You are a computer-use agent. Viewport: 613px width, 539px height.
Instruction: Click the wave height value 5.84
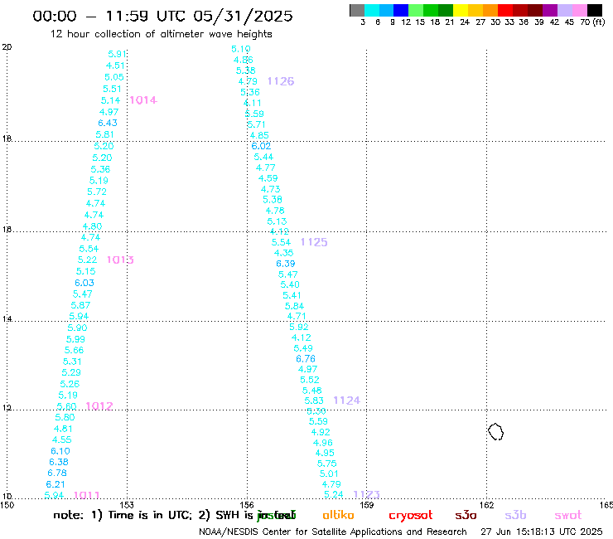tap(295, 306)
